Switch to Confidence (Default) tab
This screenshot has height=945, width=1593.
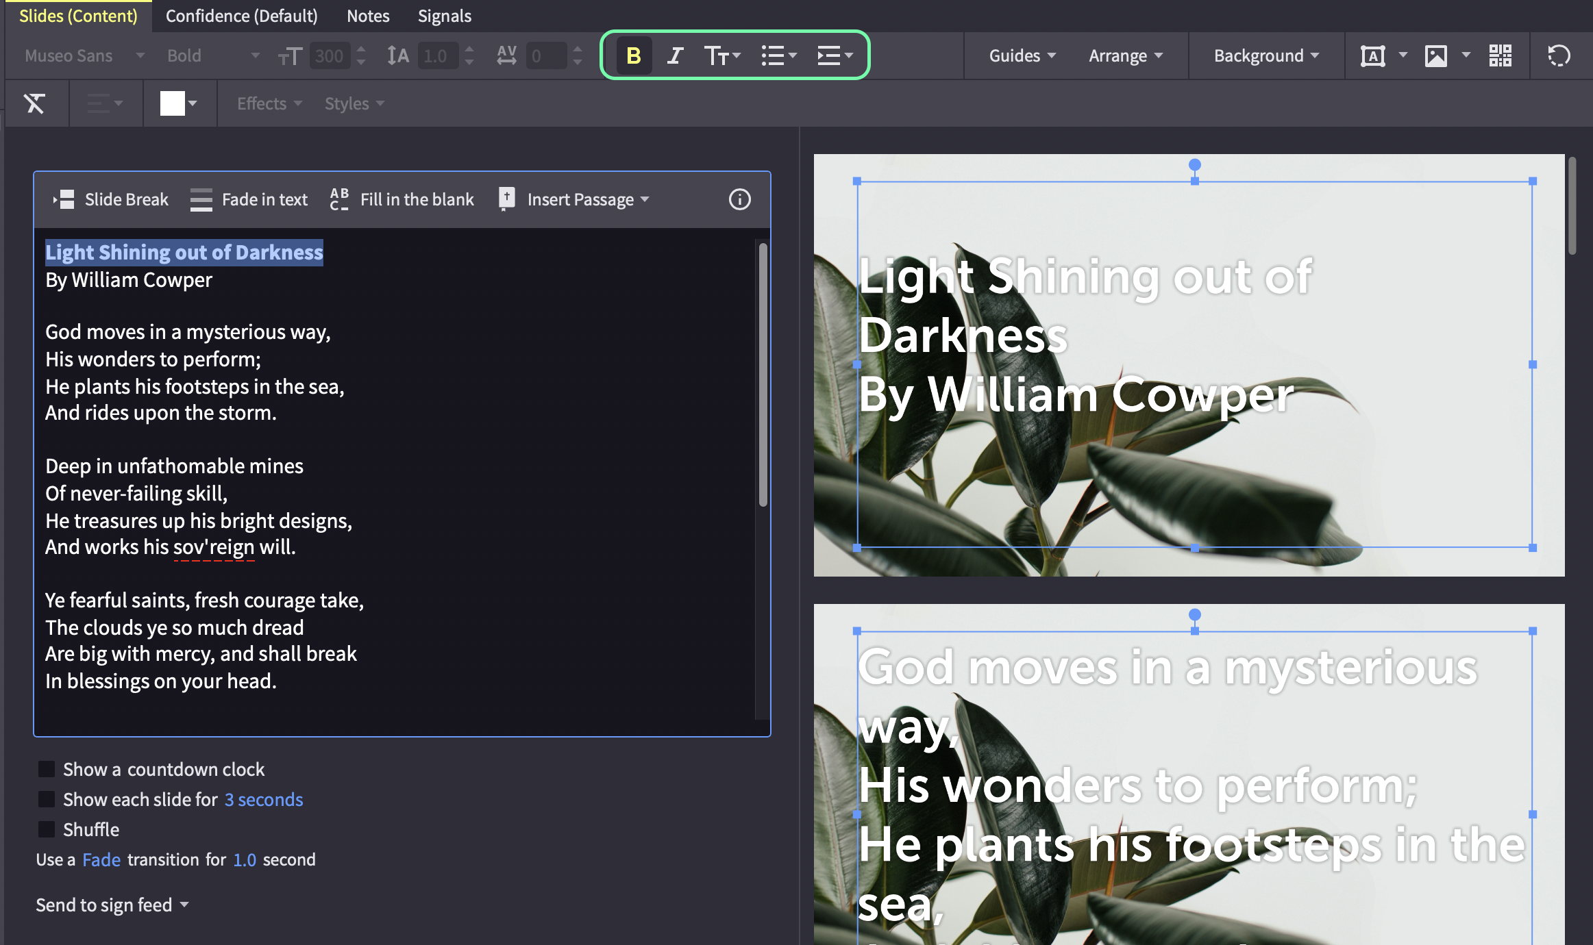(x=242, y=16)
